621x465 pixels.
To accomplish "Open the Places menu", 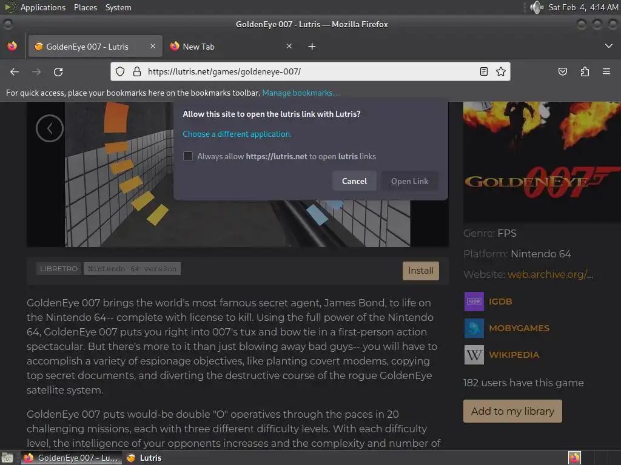I will click(86, 7).
